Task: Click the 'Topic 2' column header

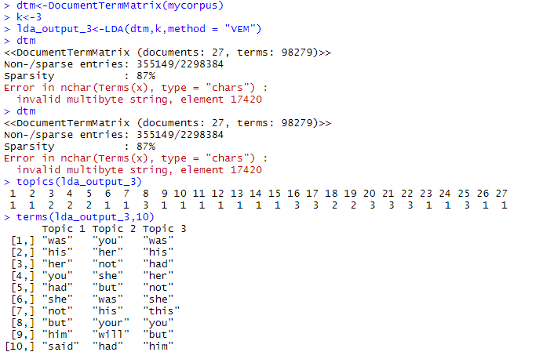Action: tap(114, 229)
